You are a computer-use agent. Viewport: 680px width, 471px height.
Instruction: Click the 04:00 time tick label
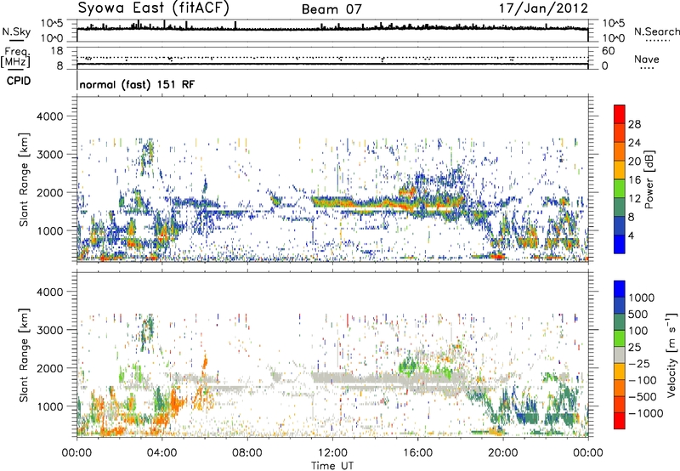pyautogui.click(x=161, y=453)
